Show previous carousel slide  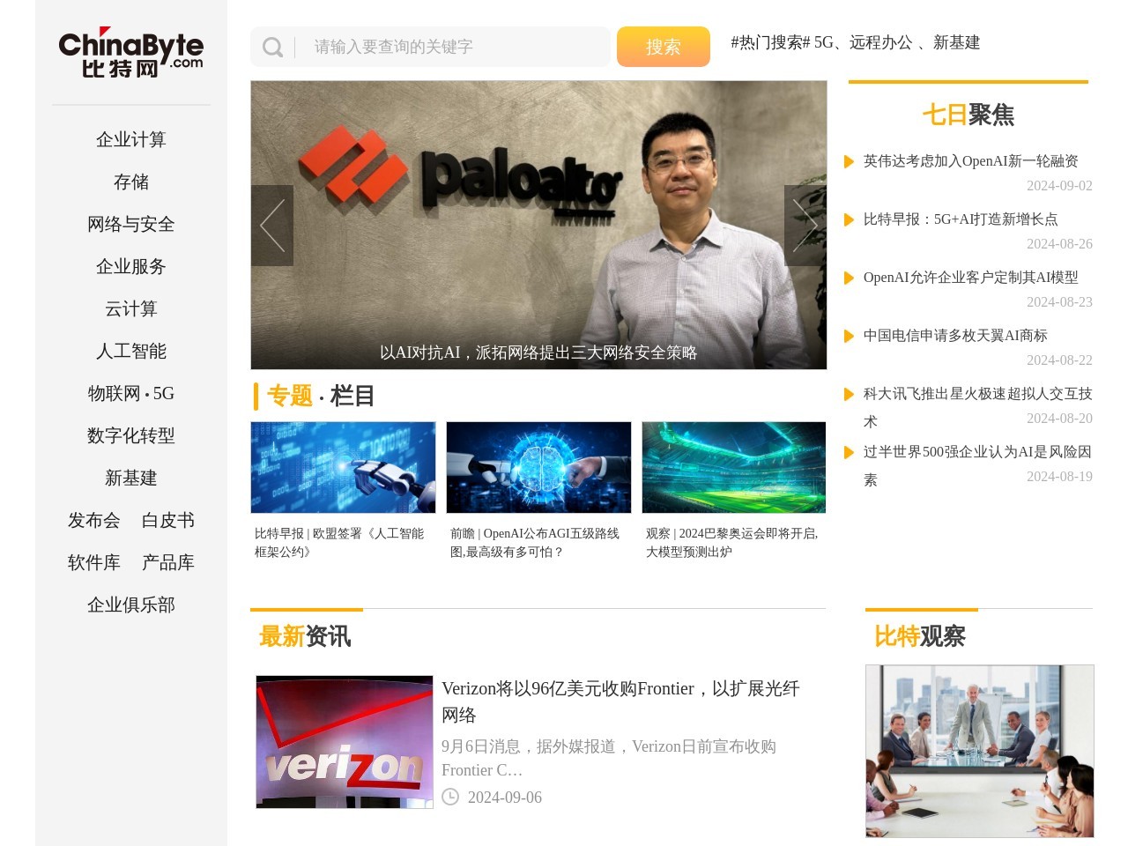(272, 226)
